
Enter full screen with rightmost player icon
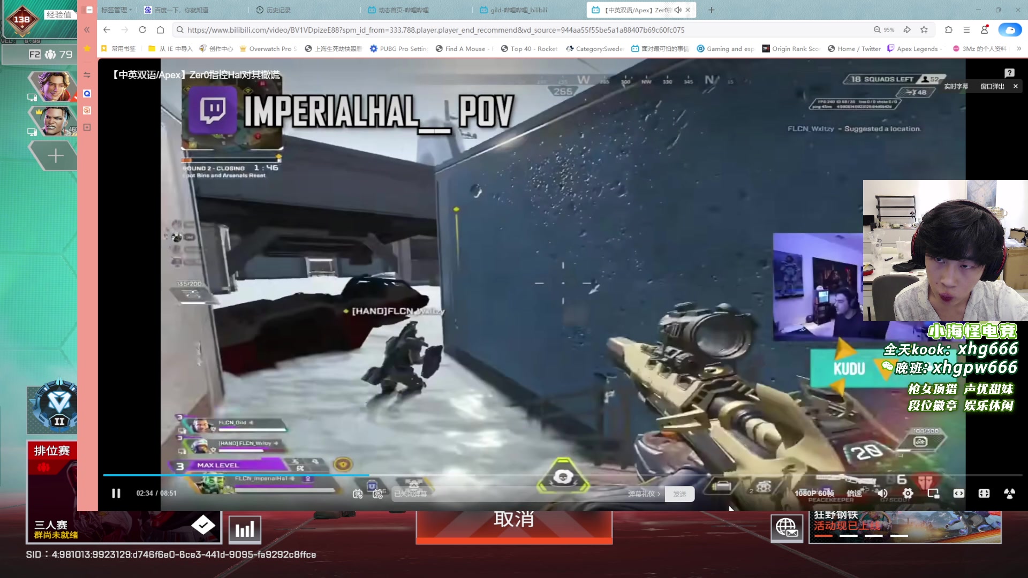coord(1009,493)
